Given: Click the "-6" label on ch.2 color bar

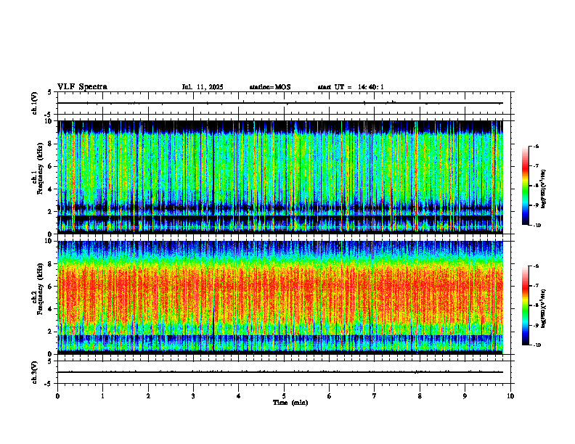Looking at the screenshot, I should tap(536, 266).
